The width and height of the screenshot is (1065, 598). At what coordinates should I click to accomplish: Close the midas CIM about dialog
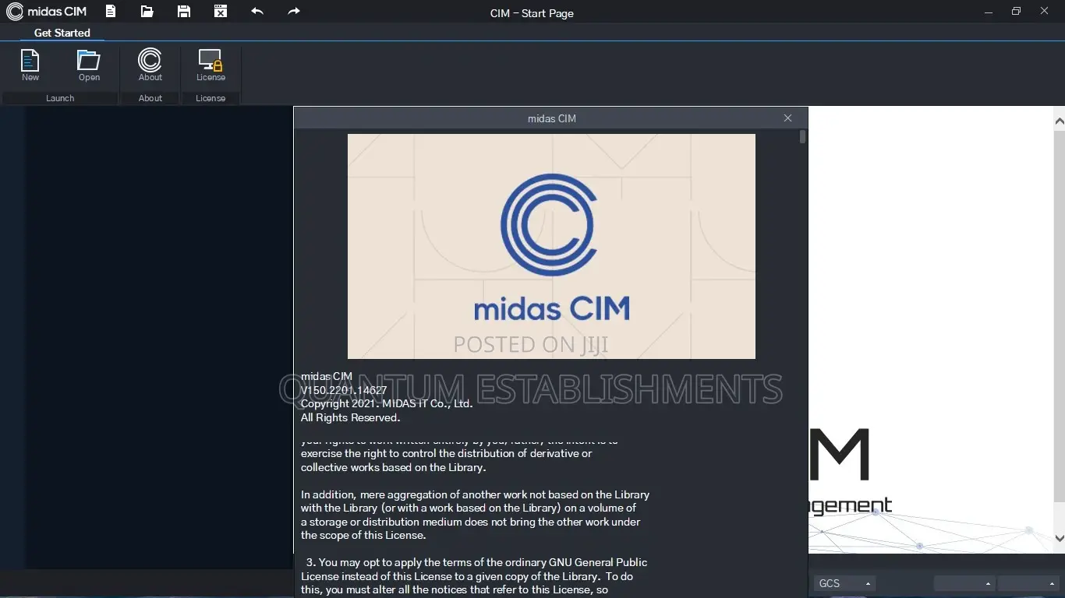tap(787, 118)
